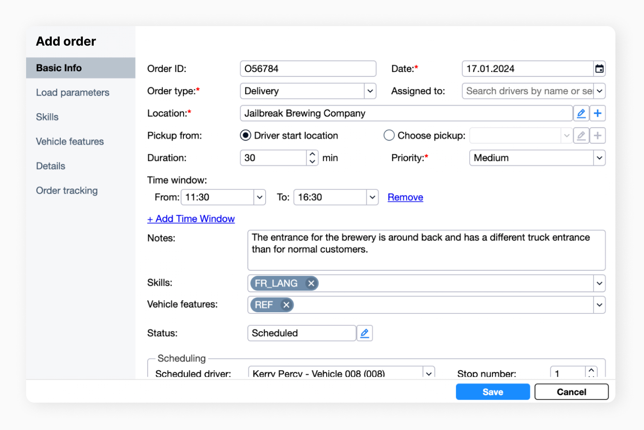
Task: Click the Add Time Window link
Action: [x=191, y=219]
